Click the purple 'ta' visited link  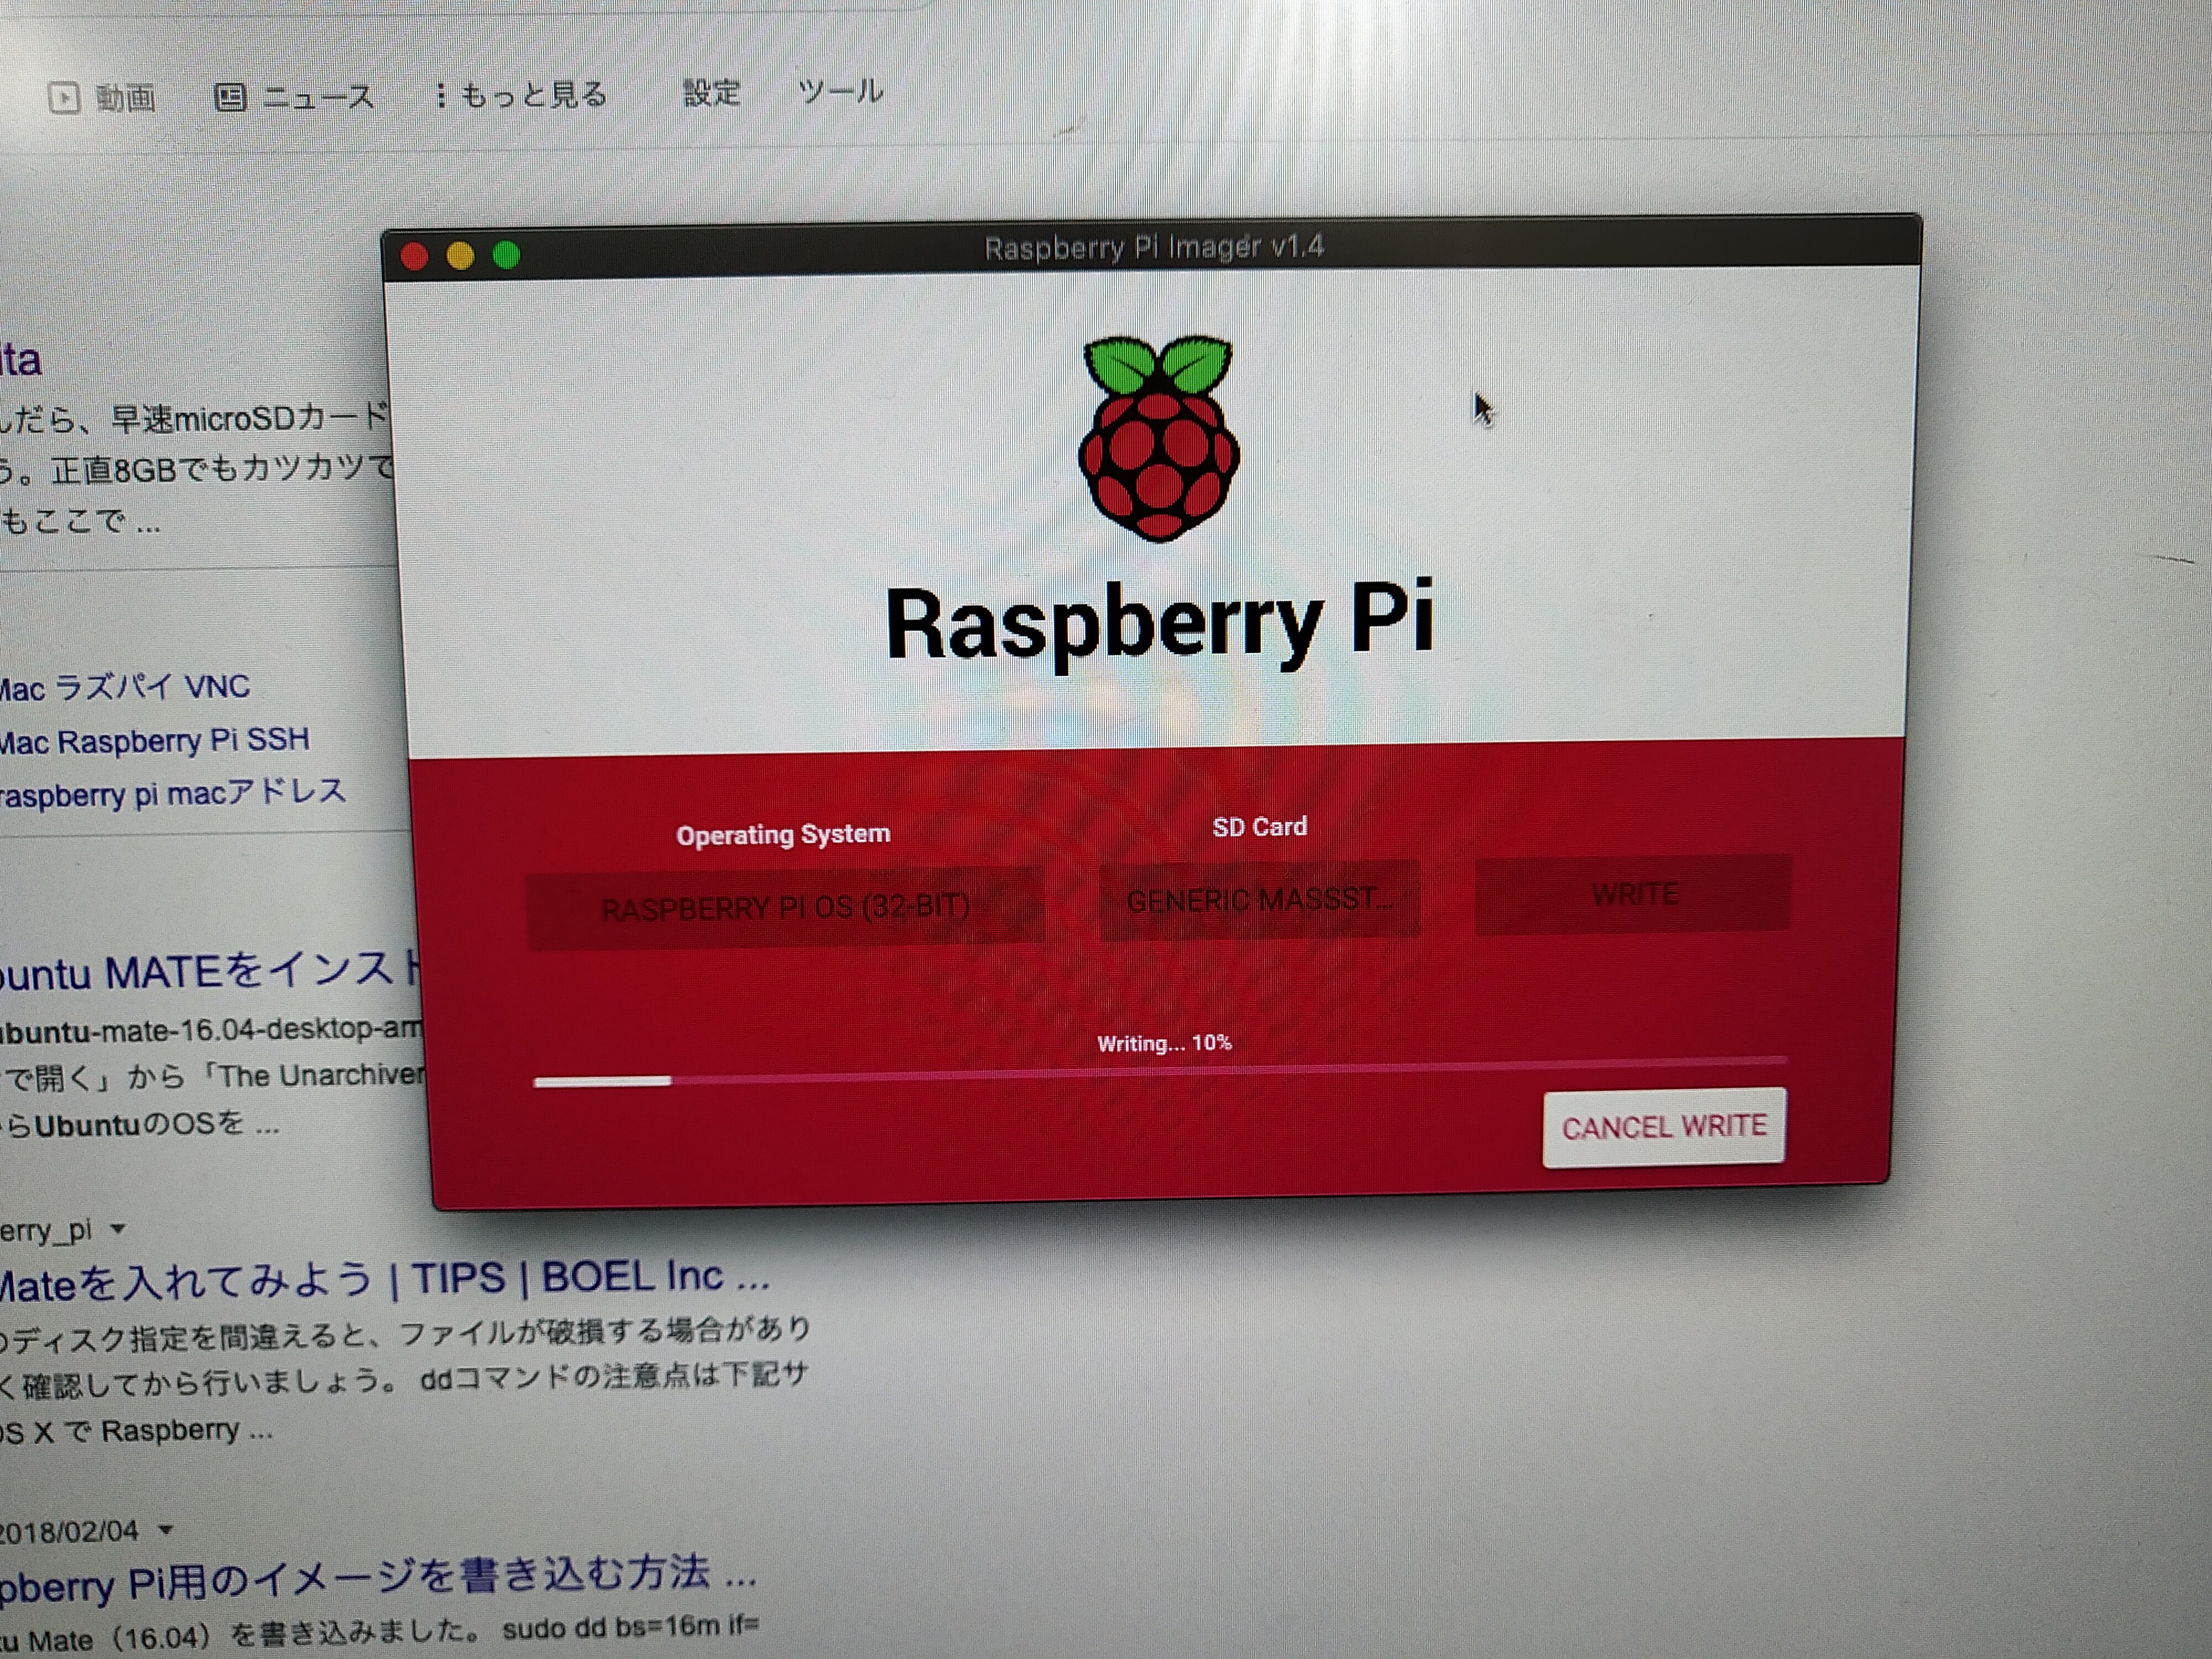tap(20, 360)
